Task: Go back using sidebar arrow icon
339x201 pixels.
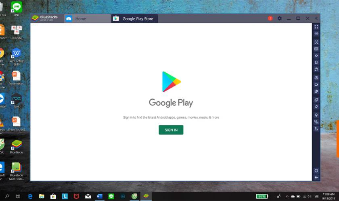Action: pos(316,177)
